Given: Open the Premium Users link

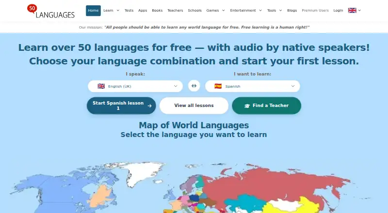Looking at the screenshot, I should coord(315,11).
